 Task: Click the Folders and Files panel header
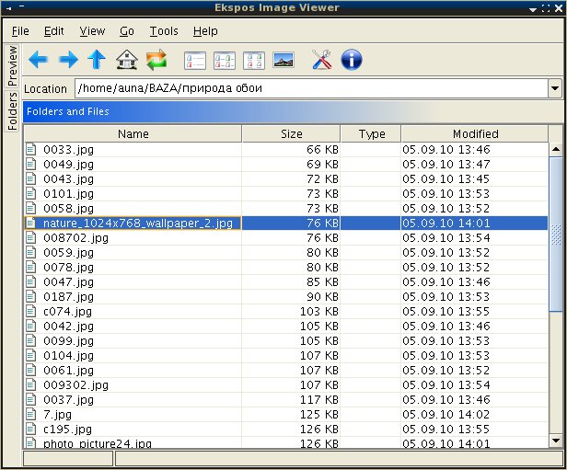(293, 111)
